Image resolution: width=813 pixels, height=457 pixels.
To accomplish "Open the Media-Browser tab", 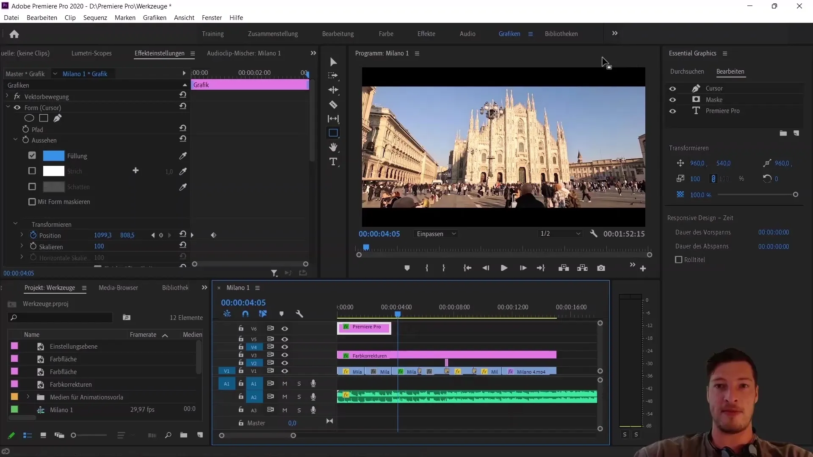I will 118,288.
